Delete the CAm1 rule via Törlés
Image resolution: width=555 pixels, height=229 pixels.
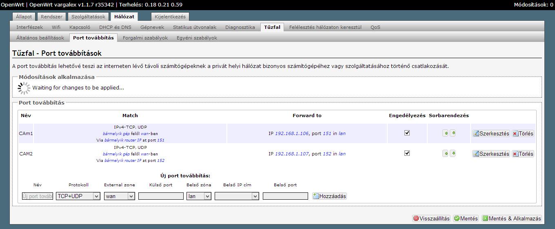click(523, 133)
